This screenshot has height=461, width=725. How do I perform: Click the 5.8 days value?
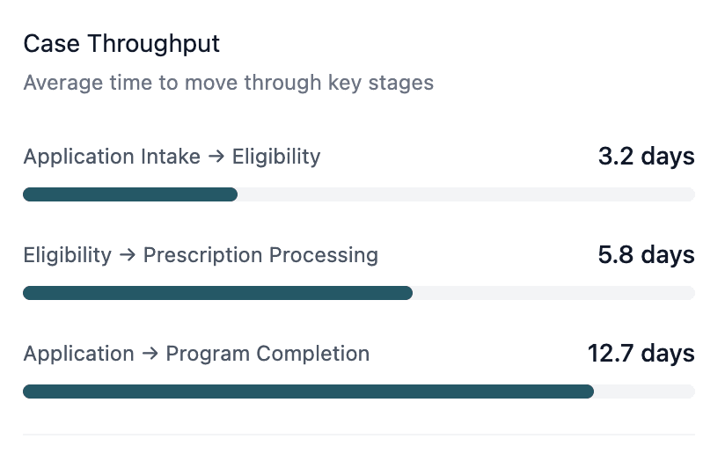[x=646, y=256]
